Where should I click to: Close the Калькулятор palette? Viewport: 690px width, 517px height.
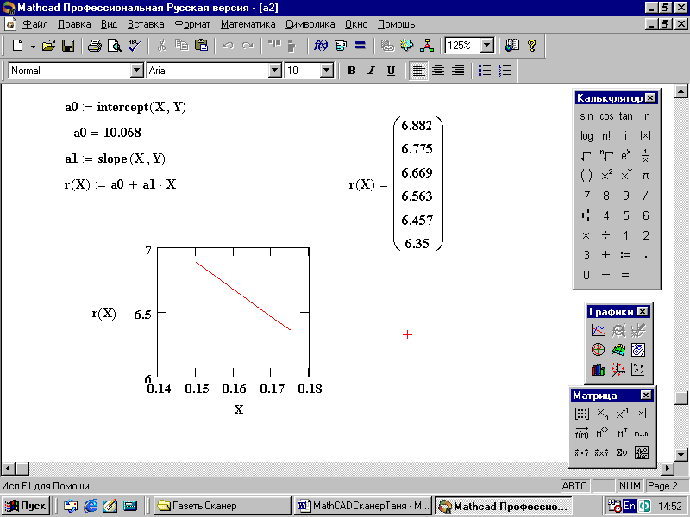coord(650,97)
